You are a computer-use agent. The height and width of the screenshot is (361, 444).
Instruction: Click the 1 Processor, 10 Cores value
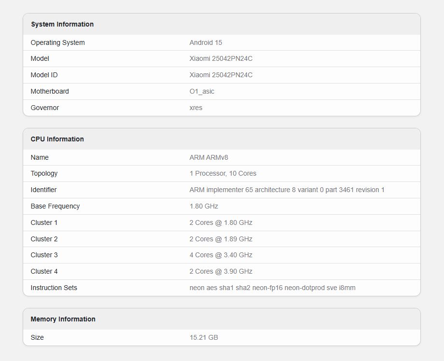pos(223,174)
